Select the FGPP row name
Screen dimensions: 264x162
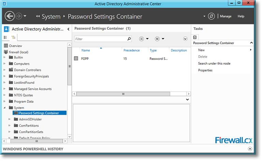(85, 59)
